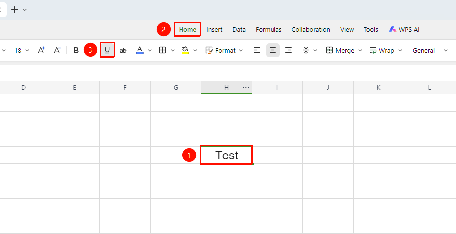The height and width of the screenshot is (234, 456).
Task: Expand the font color dropdown arrow
Action: (x=150, y=50)
